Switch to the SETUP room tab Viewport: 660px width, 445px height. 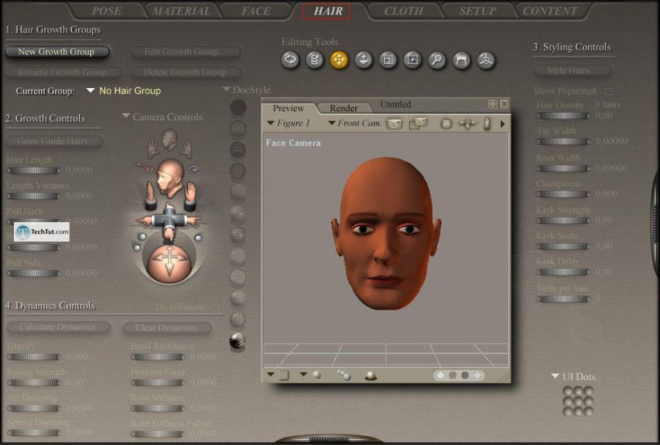tap(478, 11)
